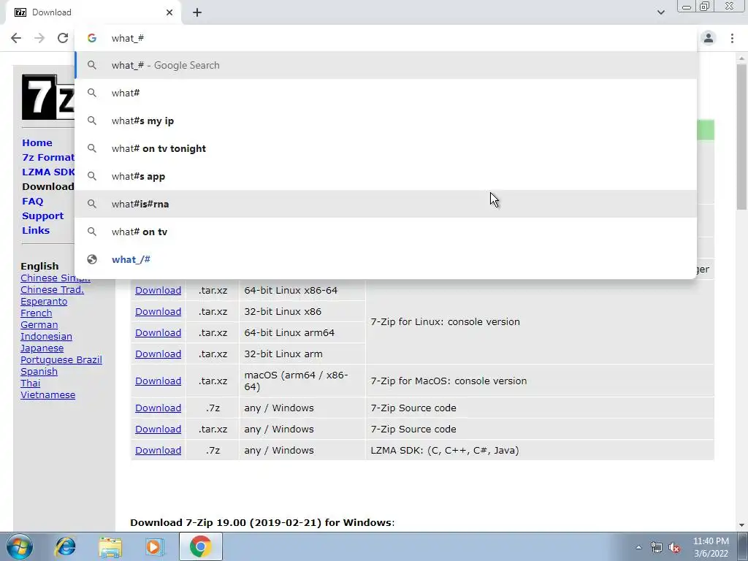Go back using the browser back arrow

[x=16, y=38]
